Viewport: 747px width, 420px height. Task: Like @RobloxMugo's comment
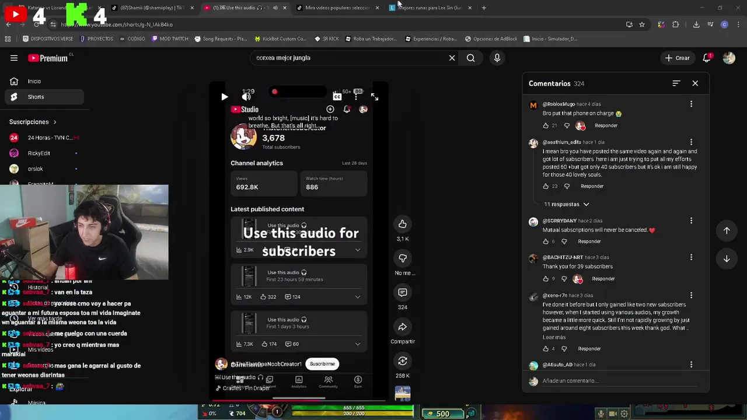coord(546,125)
